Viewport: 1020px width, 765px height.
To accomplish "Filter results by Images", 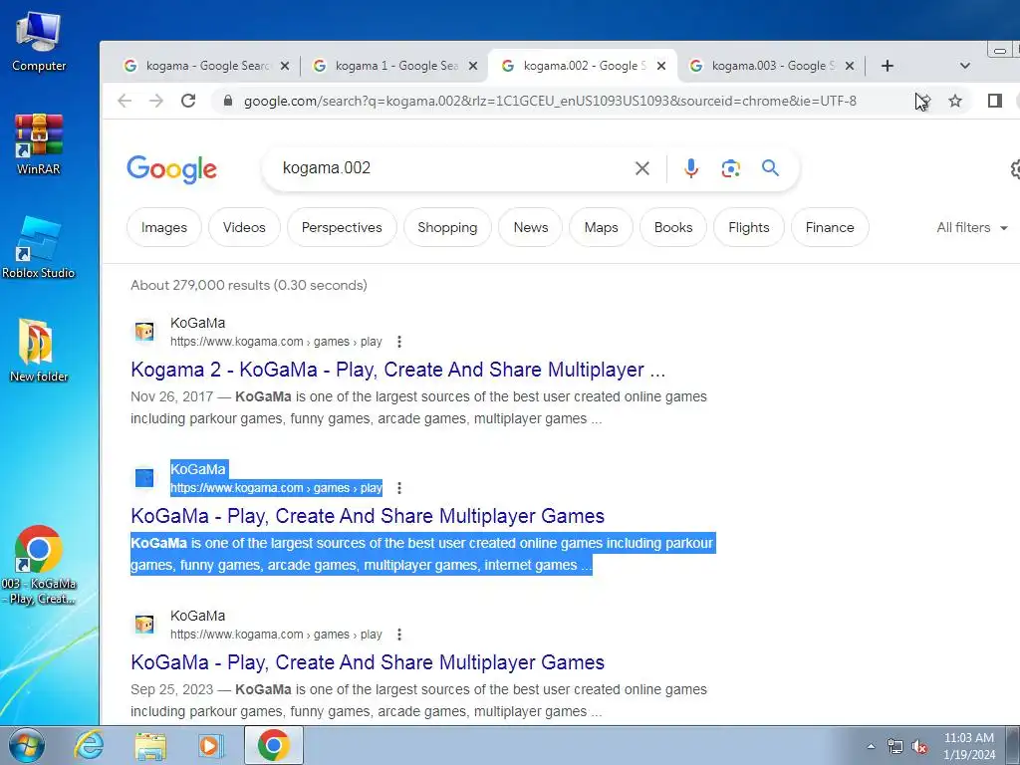I will tap(164, 228).
